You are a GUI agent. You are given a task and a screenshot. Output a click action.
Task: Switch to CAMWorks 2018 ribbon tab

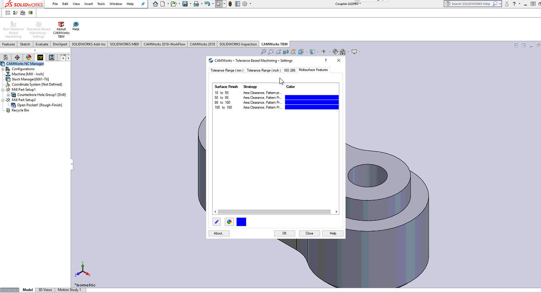coord(203,44)
